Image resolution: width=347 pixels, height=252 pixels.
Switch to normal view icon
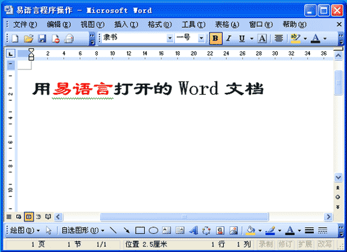[9, 217]
